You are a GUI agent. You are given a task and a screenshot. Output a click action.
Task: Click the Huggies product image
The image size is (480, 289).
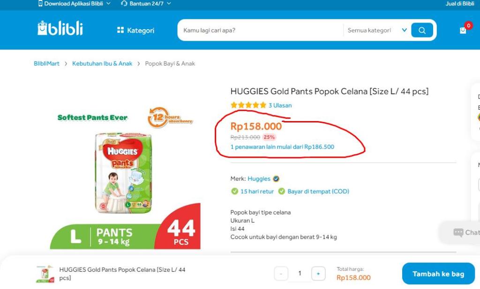tap(123, 172)
